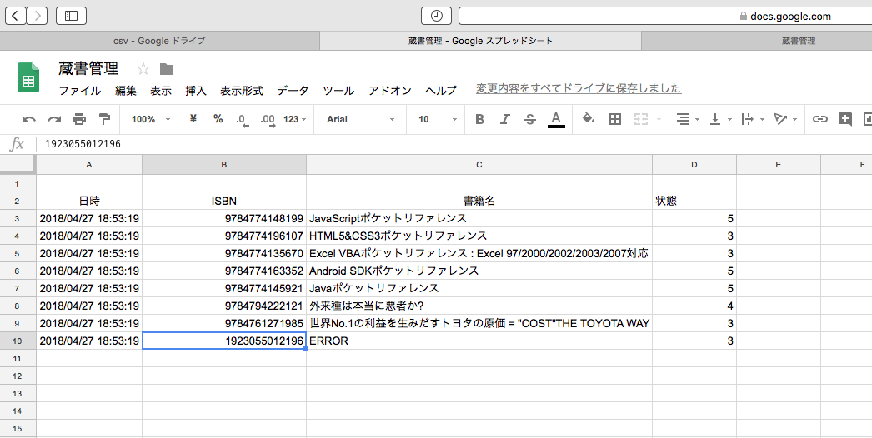Select the ERROR cell in column C

click(479, 341)
